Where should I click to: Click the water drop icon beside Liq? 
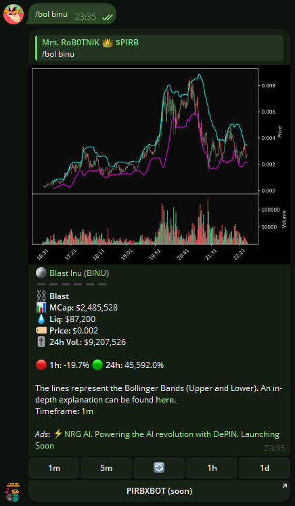click(41, 319)
